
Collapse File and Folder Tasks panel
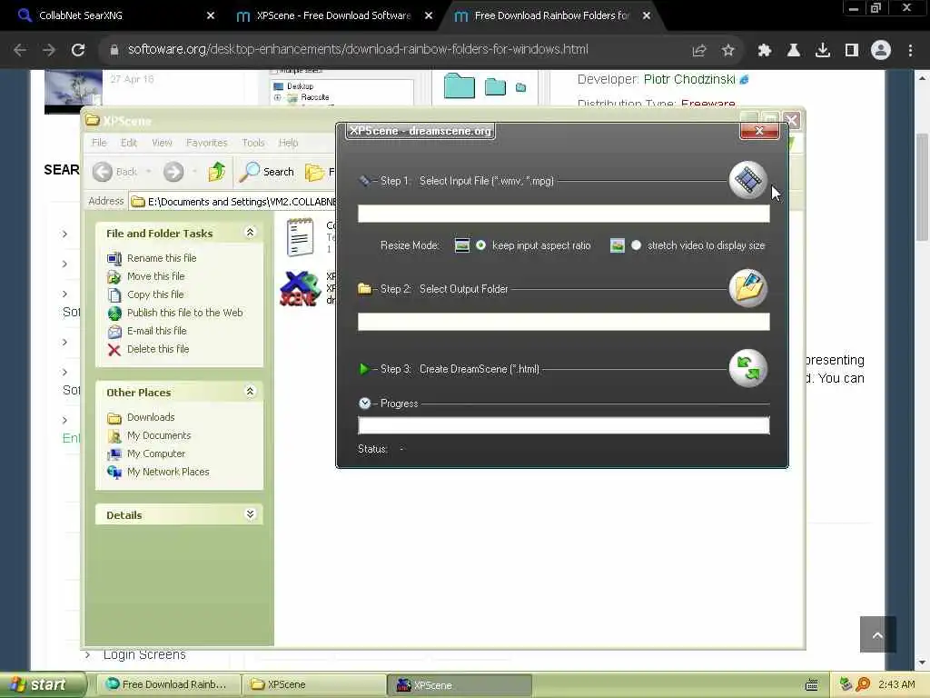click(x=251, y=233)
